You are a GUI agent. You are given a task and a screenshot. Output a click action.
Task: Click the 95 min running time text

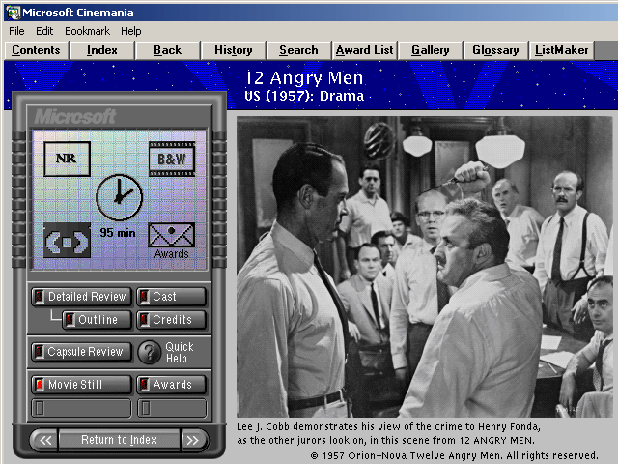coord(118,233)
